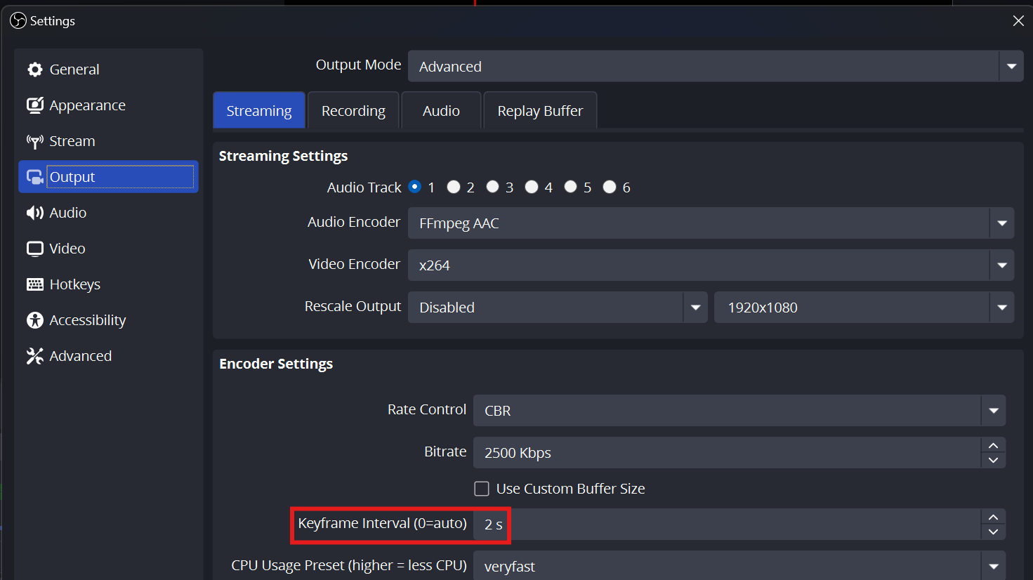Click the Accessibility sidebar icon
This screenshot has width=1033, height=580.
click(34, 319)
